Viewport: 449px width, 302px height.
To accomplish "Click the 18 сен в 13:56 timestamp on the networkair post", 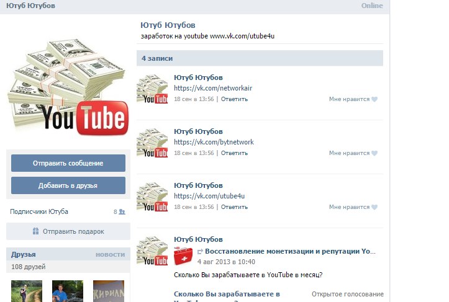I will click(194, 99).
